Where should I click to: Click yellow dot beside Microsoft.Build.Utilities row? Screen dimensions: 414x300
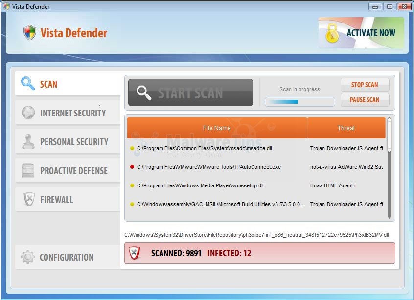[132, 204]
